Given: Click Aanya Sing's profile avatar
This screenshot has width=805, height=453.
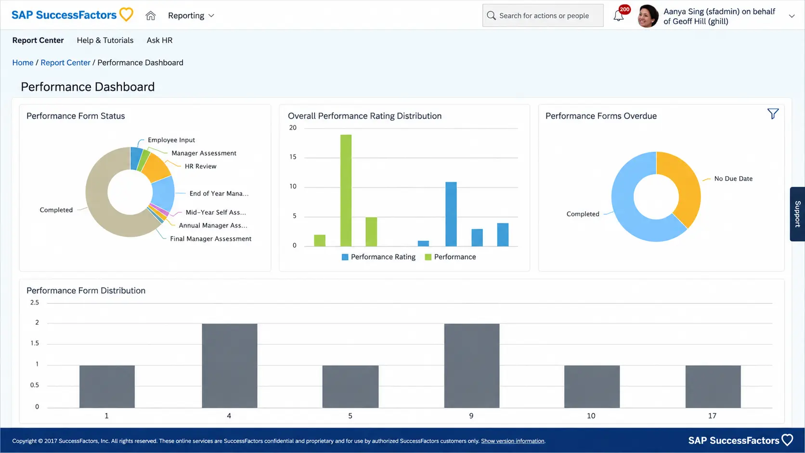Looking at the screenshot, I should [x=648, y=16].
